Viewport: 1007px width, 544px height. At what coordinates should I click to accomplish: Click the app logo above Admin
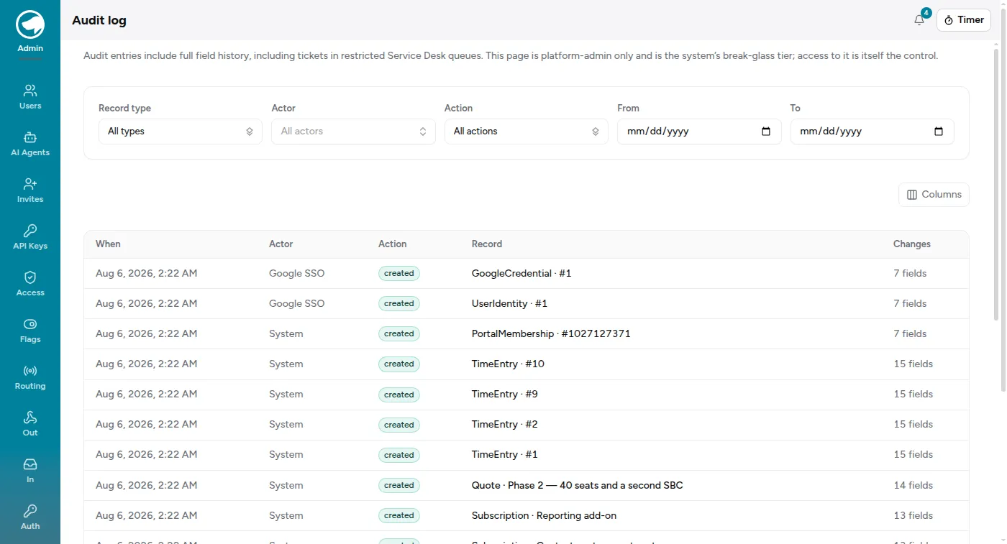point(30,24)
